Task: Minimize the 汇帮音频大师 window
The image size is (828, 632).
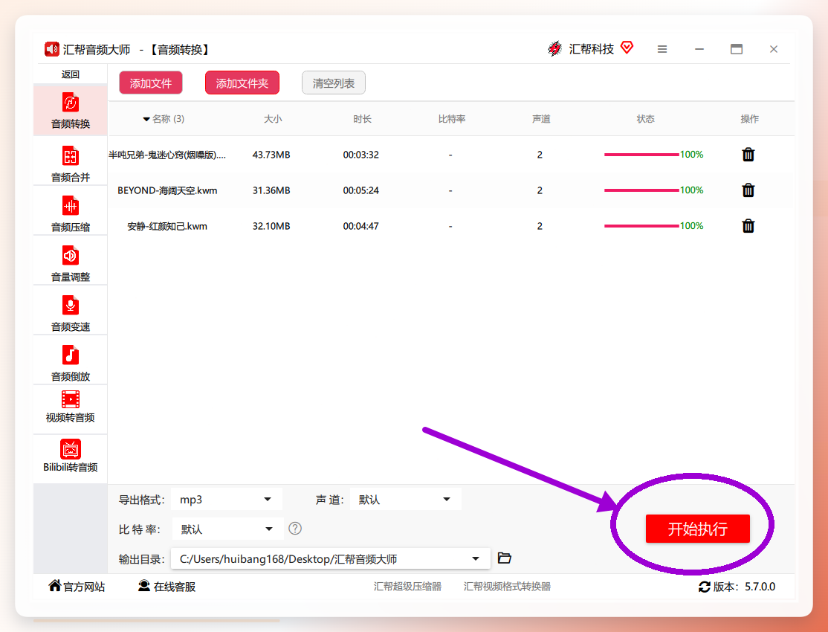Action: tap(699, 49)
